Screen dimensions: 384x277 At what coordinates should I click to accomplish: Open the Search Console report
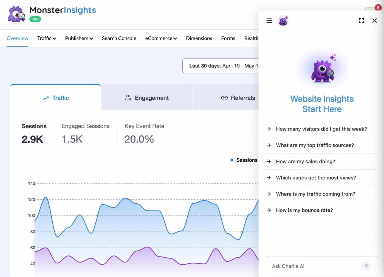tap(119, 38)
